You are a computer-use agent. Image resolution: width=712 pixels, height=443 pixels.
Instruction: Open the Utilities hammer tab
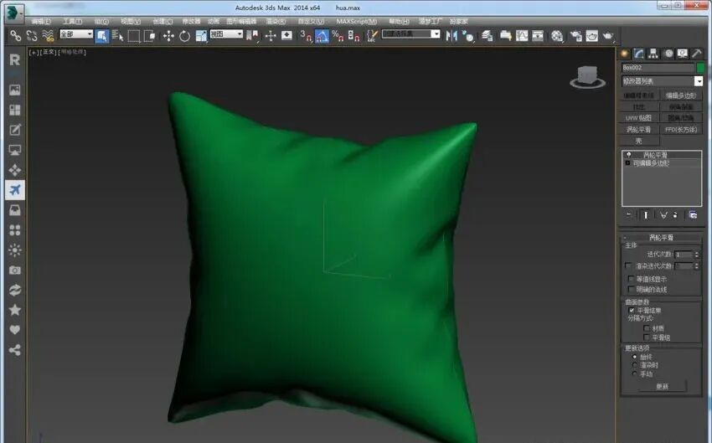click(697, 54)
